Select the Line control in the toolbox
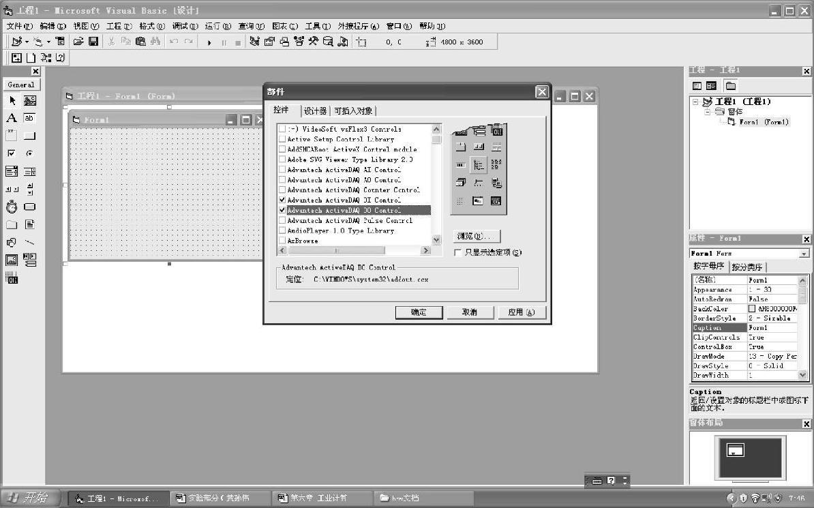The height and width of the screenshot is (508, 814). (x=29, y=243)
